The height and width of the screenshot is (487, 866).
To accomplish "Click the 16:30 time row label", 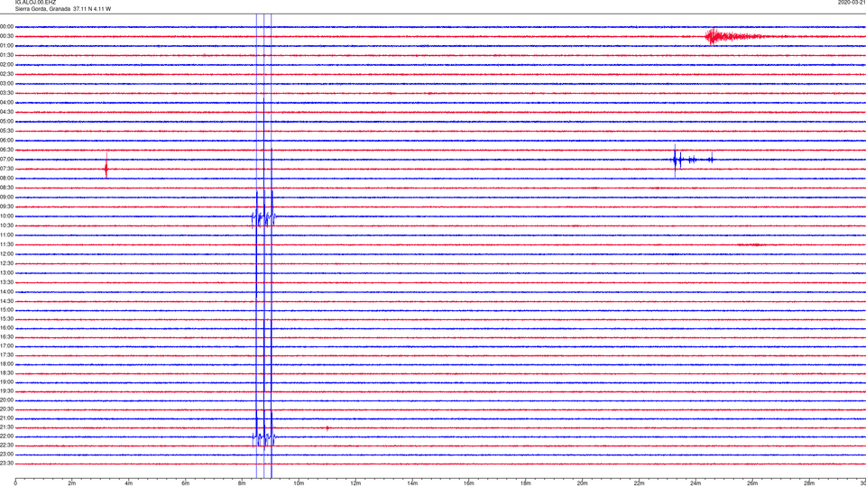I will pos(6,336).
